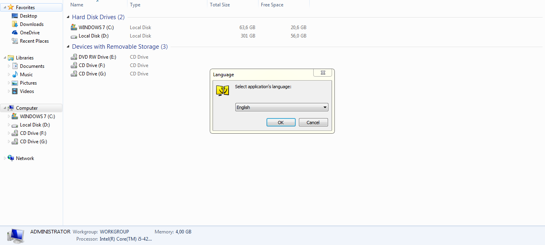This screenshot has width=545, height=245.
Task: Expand the Pictures library node
Action: click(x=9, y=83)
